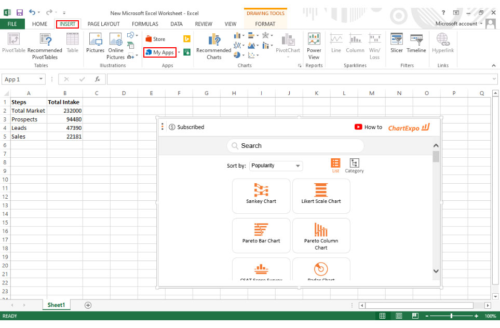The image size is (500, 328).
Task: Insert a Column sparkline
Action: pyautogui.click(x=355, y=43)
